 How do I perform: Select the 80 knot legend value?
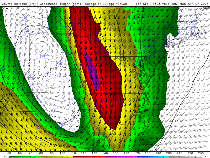tap(41, 153)
